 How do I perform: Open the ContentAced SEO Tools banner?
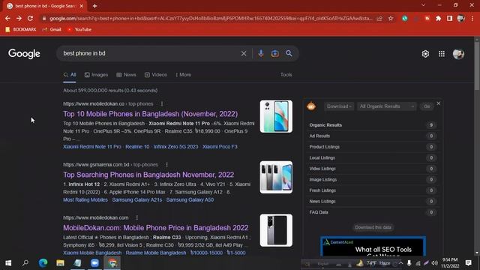coord(373,247)
